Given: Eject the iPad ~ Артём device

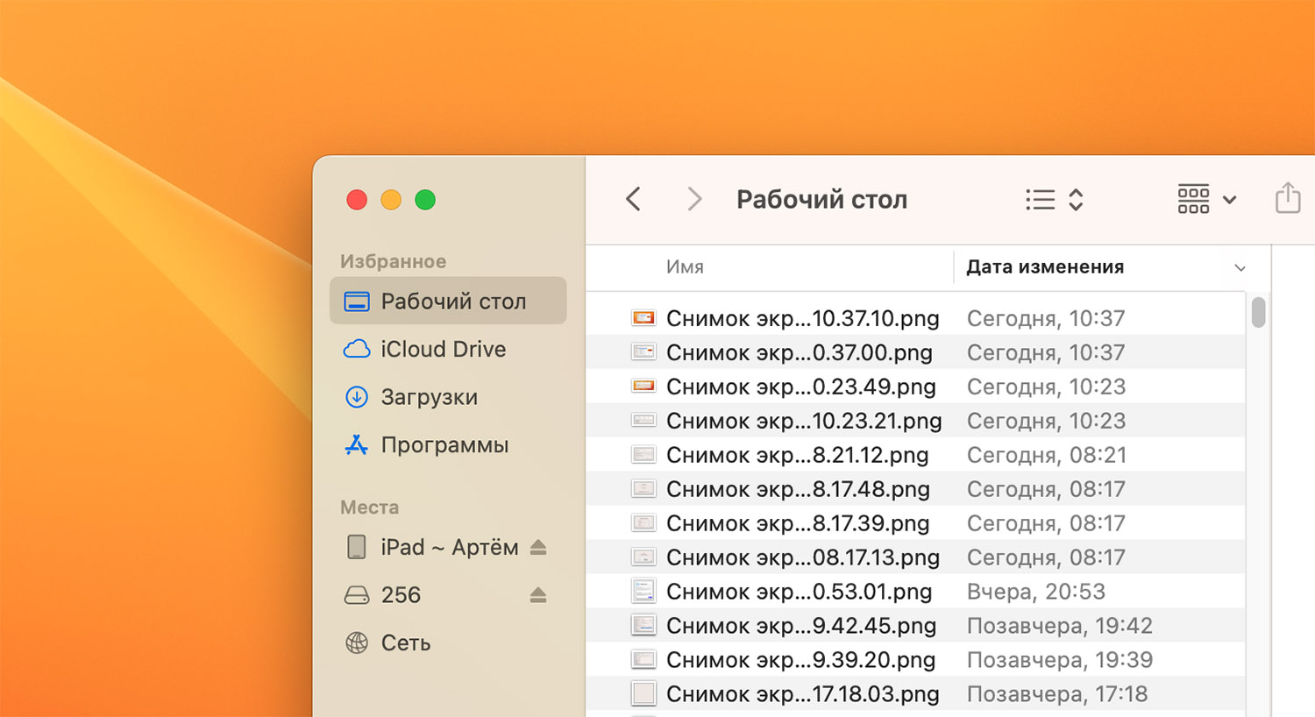Looking at the screenshot, I should pos(538,548).
